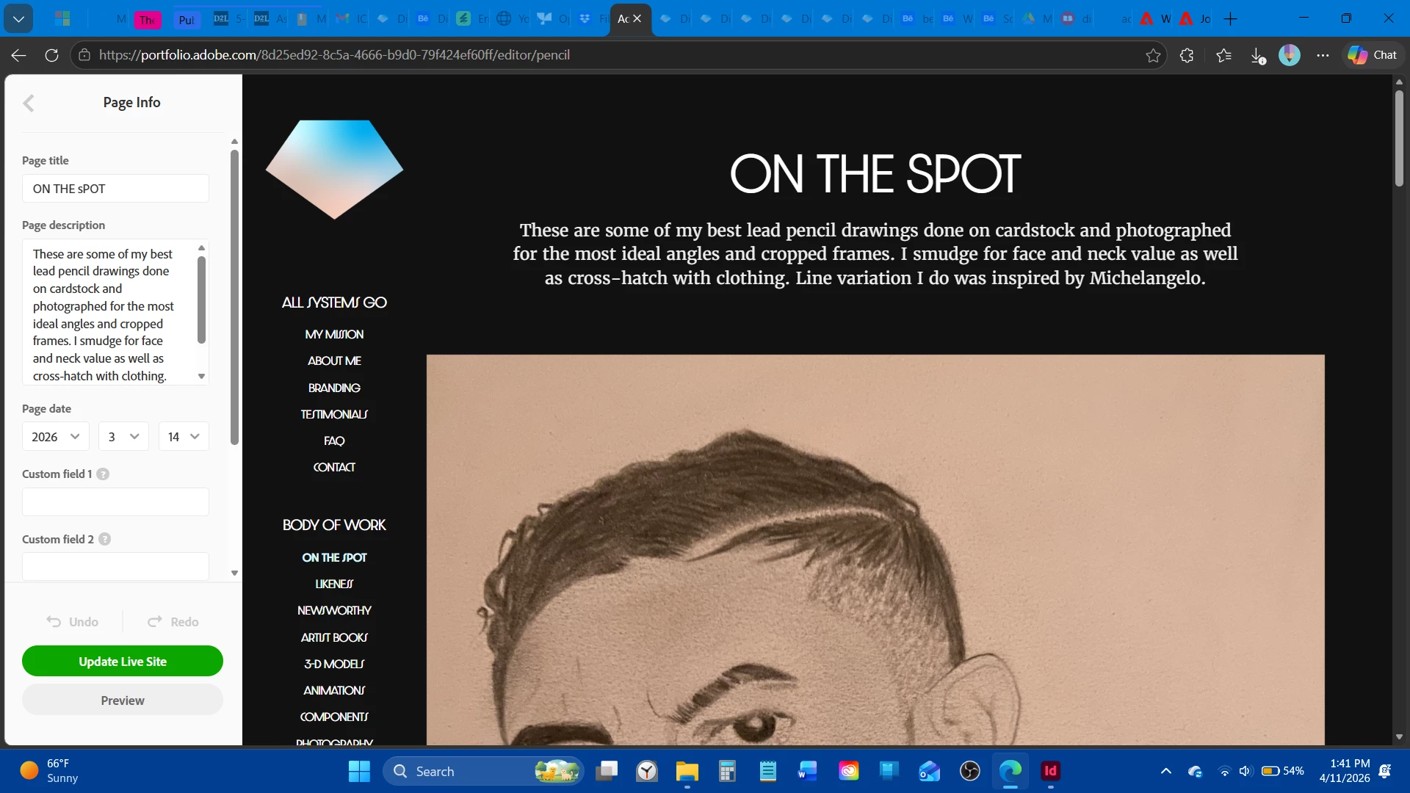This screenshot has width=1410, height=793.
Task: Expand the page date month dropdown
Action: coord(123,437)
